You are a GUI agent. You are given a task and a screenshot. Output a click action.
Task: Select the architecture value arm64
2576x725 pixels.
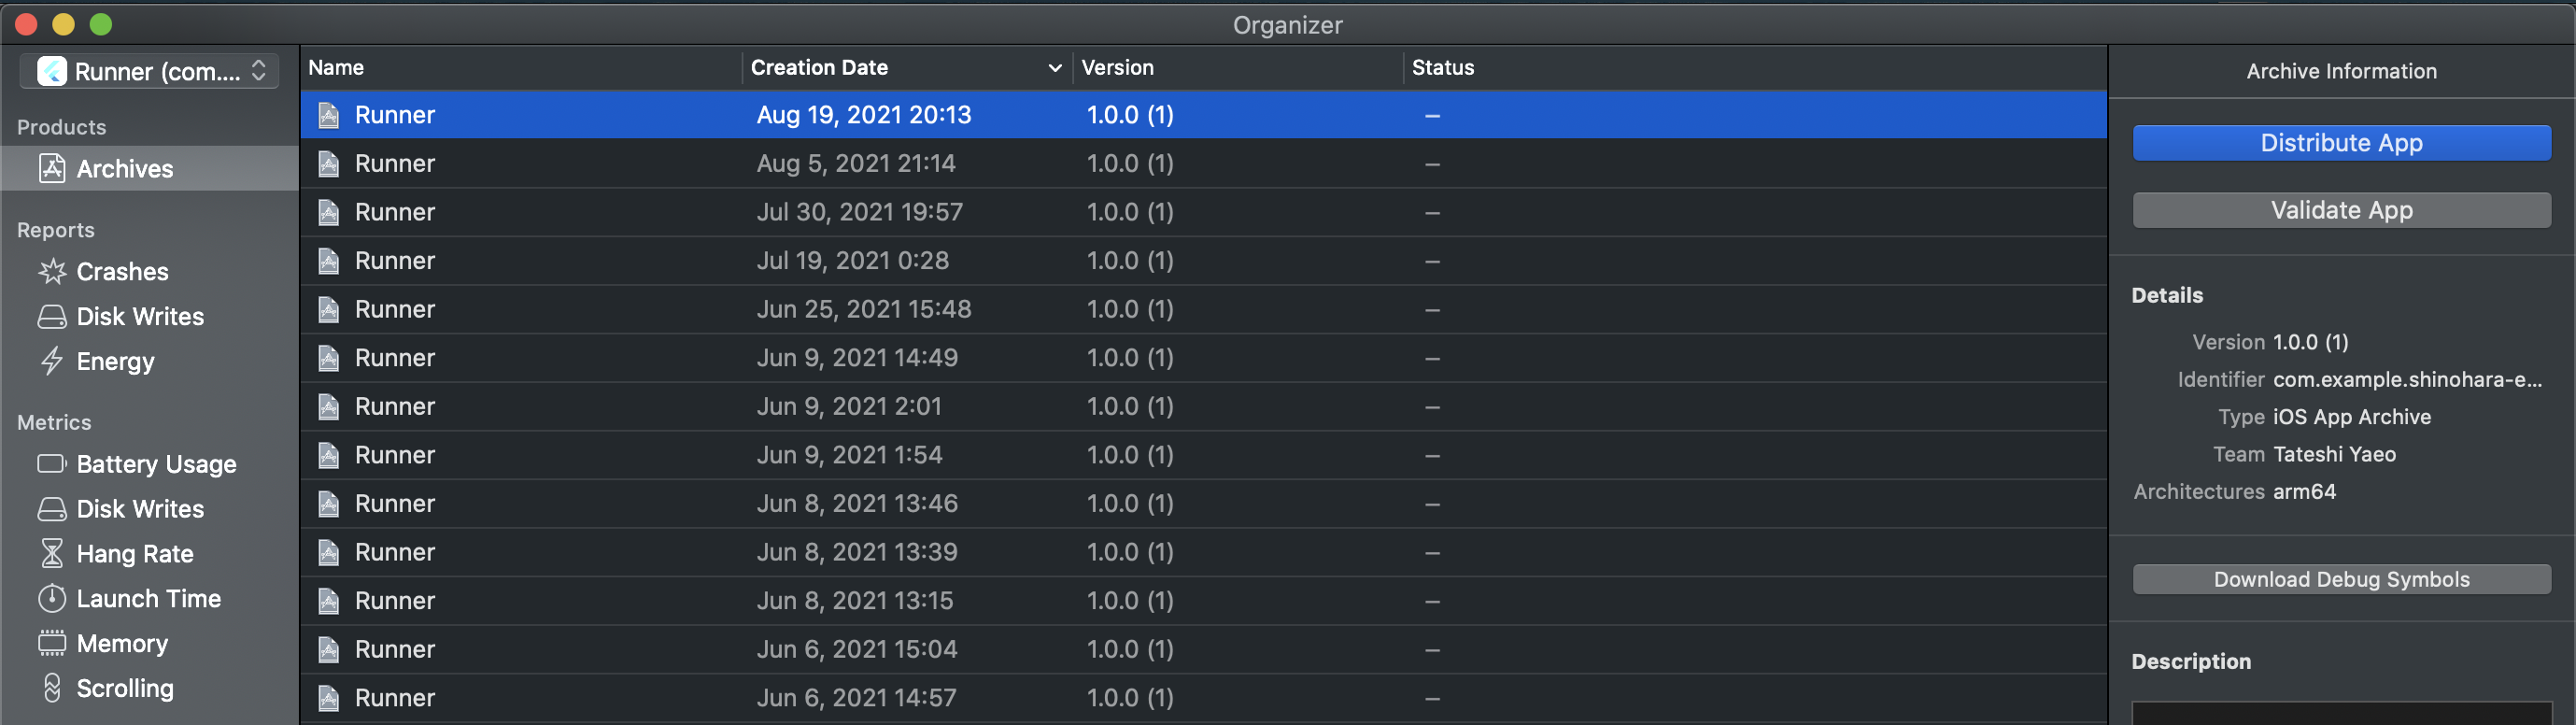tap(2304, 492)
